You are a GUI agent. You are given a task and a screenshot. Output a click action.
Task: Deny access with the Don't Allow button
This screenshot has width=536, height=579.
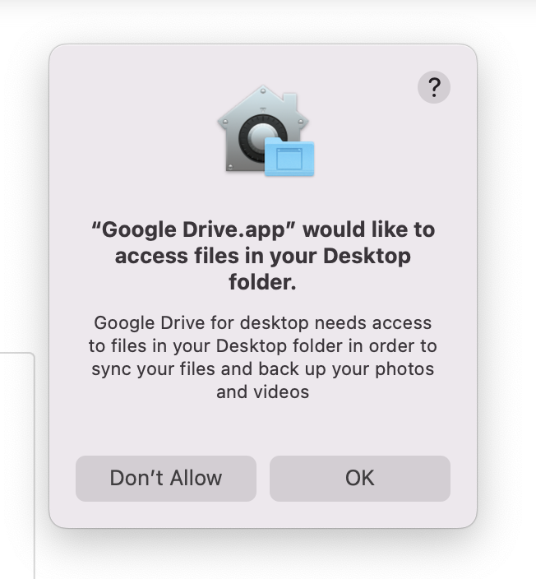[x=166, y=478]
